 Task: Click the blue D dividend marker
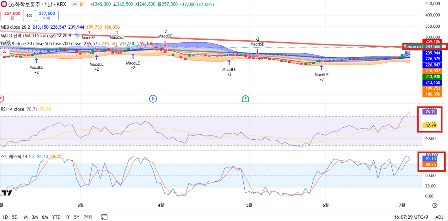tap(153, 98)
